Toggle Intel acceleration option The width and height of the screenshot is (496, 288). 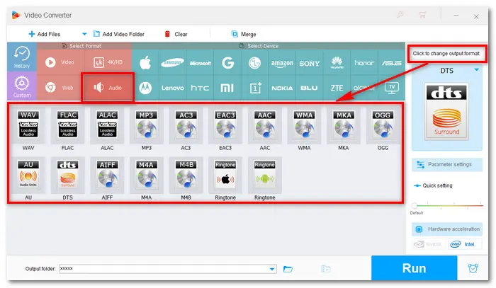tap(465, 244)
